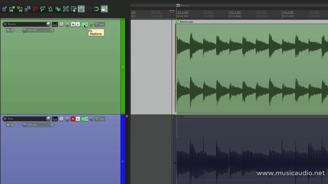This screenshot has height=184, width=328.
Task: Click the red M mute indicator beside Bass meter
Action: click(127, 116)
